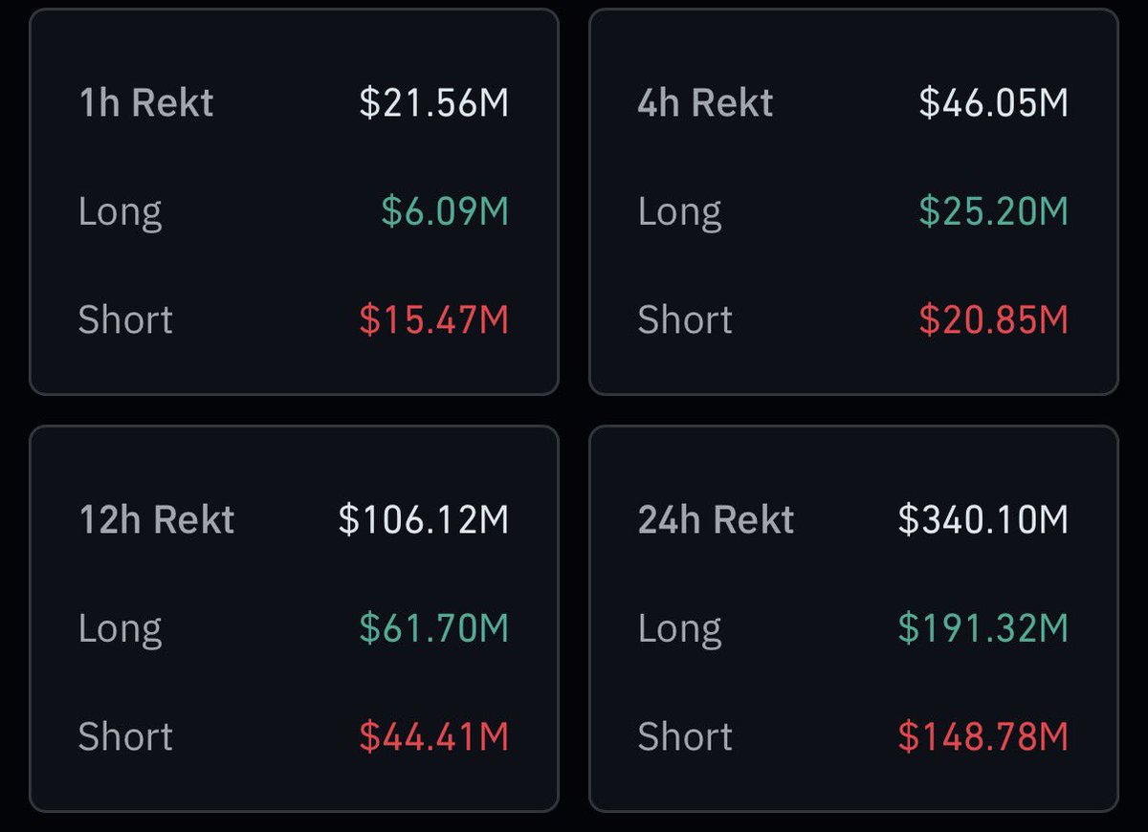Image resolution: width=1148 pixels, height=832 pixels.
Task: Click the Long label in 12h card
Action: pos(120,629)
